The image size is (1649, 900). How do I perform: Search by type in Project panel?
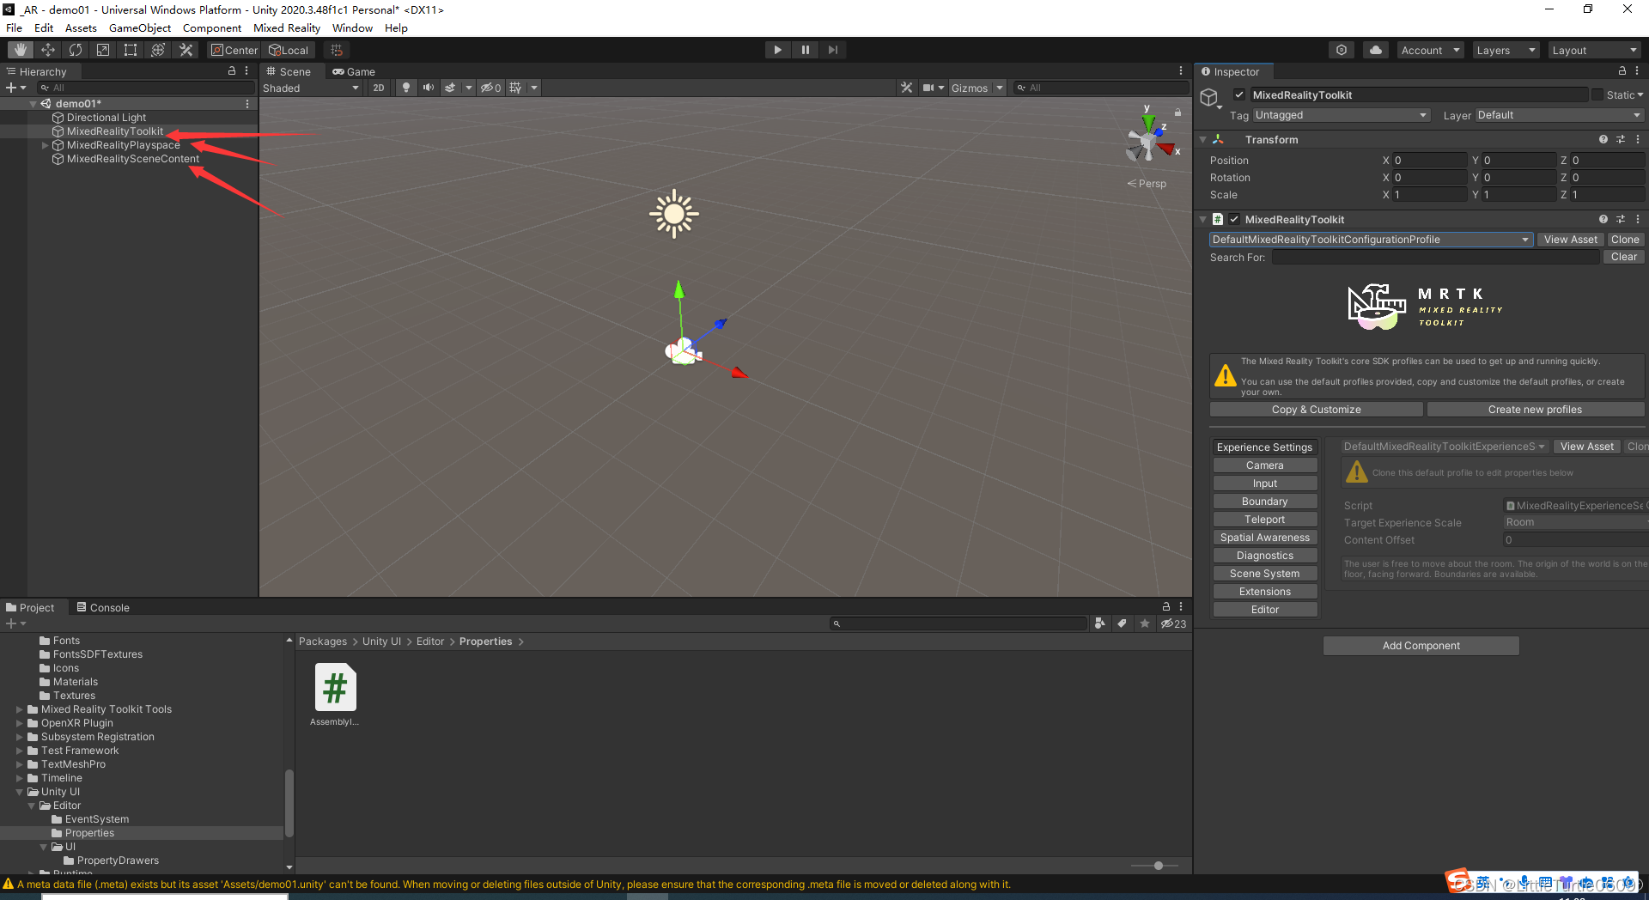coord(1100,623)
